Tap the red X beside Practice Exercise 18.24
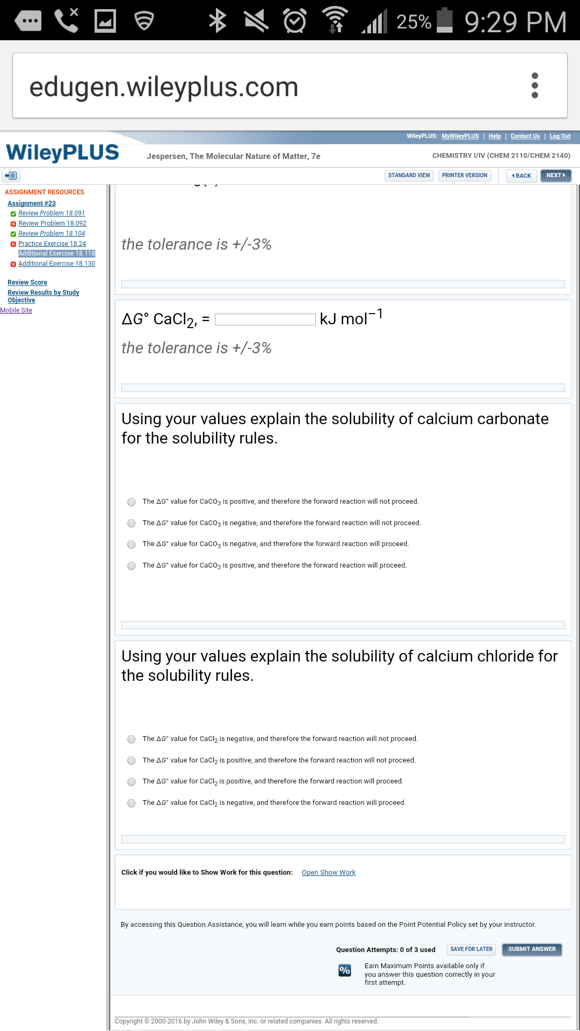Viewport: 580px width, 1031px height. click(x=12, y=244)
